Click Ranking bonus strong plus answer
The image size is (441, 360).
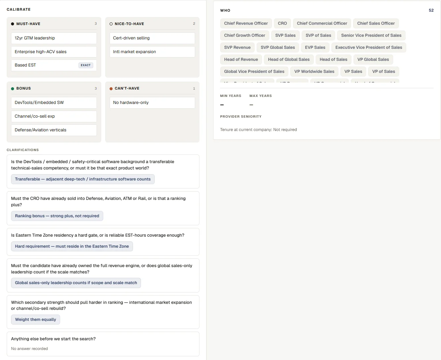coord(57,216)
